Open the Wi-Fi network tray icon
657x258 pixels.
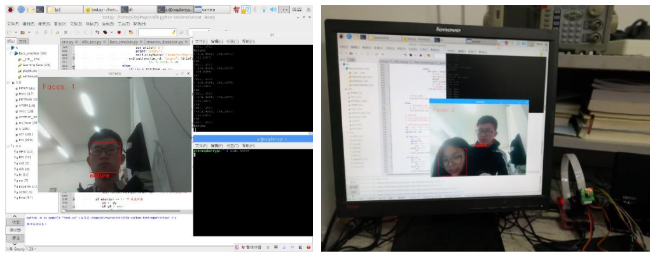[x=263, y=9]
